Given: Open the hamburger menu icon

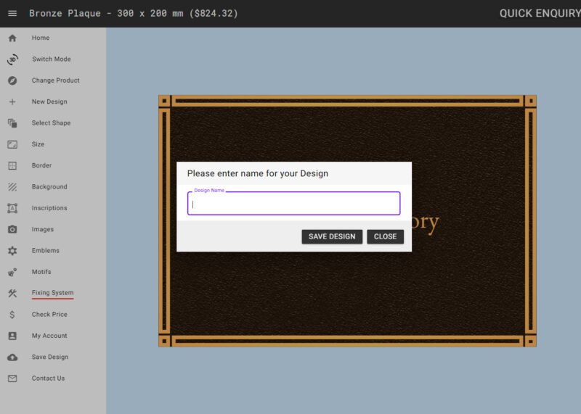Looking at the screenshot, I should pos(12,13).
